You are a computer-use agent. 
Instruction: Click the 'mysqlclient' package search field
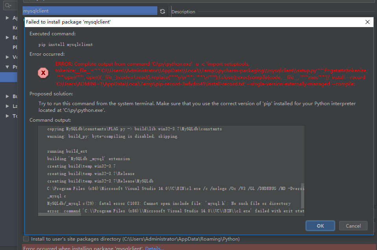coord(90,11)
